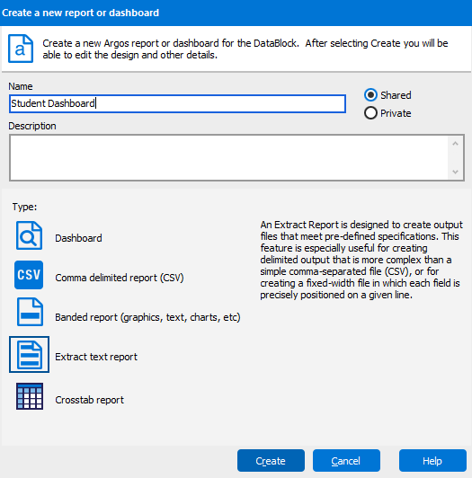Click the Description scrollbar up arrow

tap(455, 143)
